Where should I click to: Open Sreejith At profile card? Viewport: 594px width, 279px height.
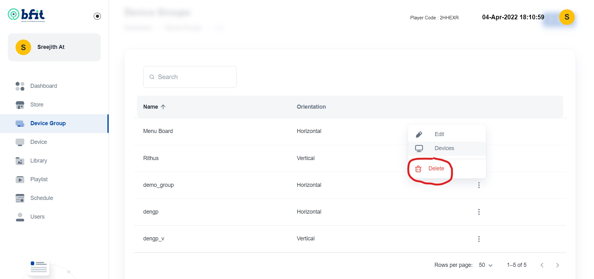[x=54, y=47]
